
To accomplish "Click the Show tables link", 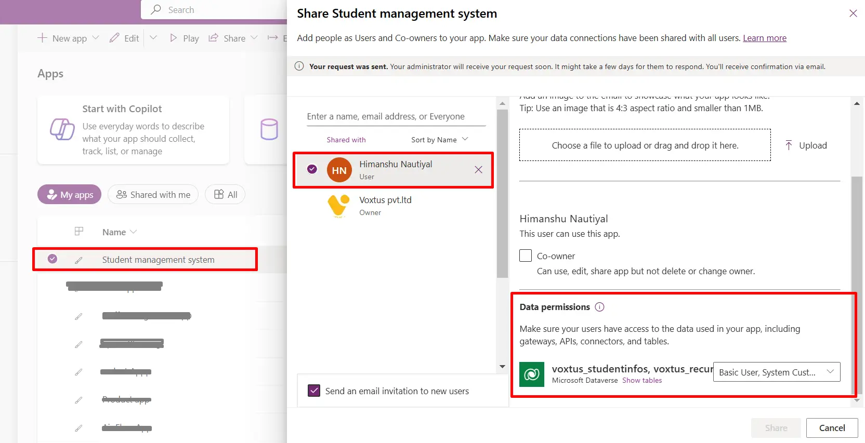I will click(642, 380).
